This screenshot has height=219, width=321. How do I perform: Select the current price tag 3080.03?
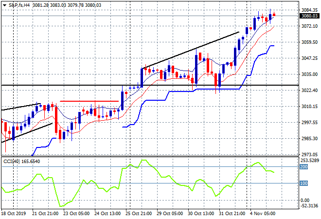(309, 16)
